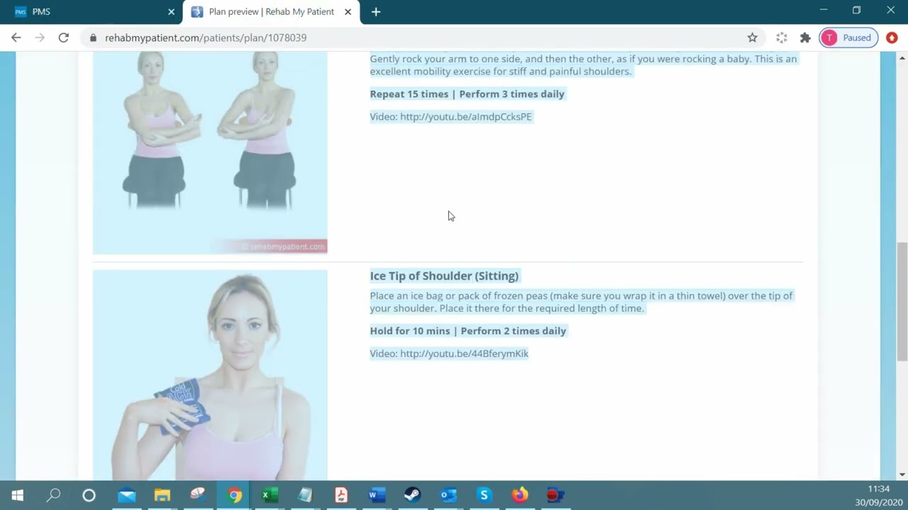Open the Windows Start menu
The width and height of the screenshot is (908, 510).
point(17,495)
